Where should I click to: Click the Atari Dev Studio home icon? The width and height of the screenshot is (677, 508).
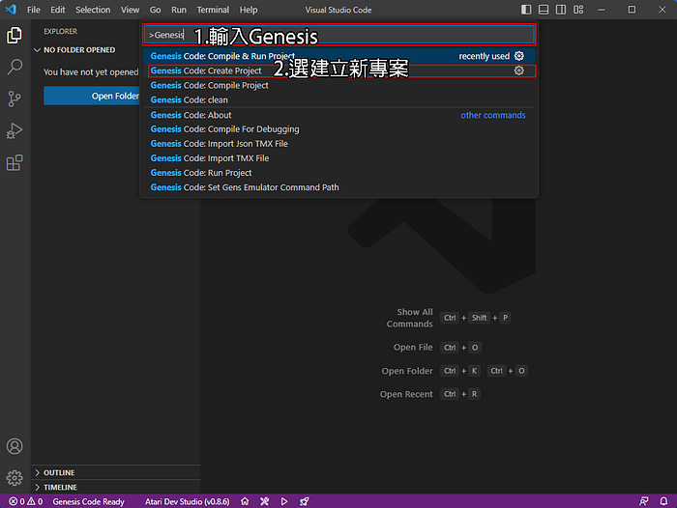[x=245, y=501]
